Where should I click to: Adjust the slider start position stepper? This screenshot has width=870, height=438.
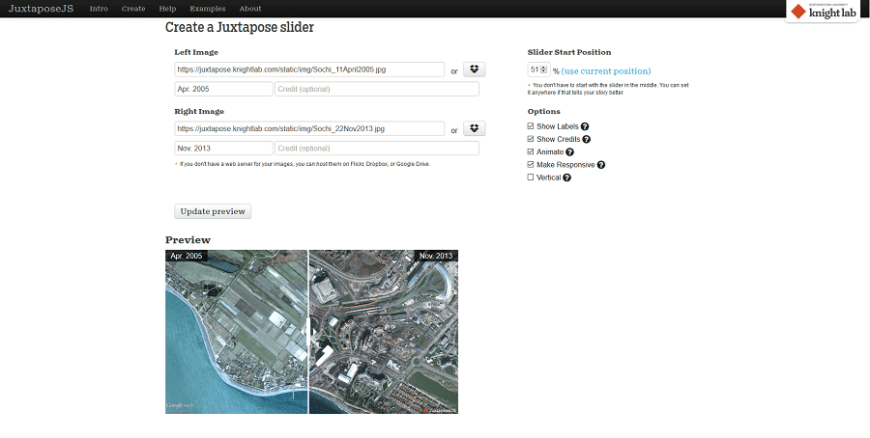pos(543,70)
